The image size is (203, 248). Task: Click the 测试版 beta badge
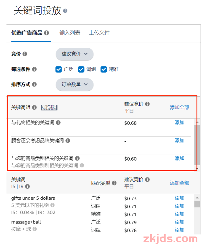(49, 108)
